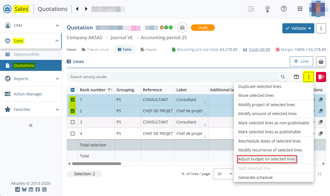330x196 pixels.
Task: Click the basket icon next to Line
Action: [x=321, y=61]
